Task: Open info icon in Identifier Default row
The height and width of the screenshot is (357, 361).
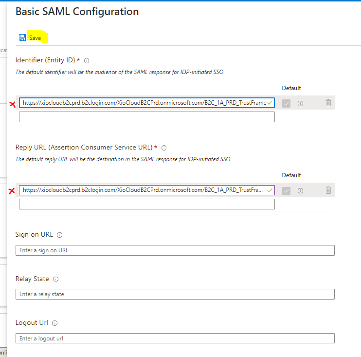Action: pyautogui.click(x=300, y=103)
